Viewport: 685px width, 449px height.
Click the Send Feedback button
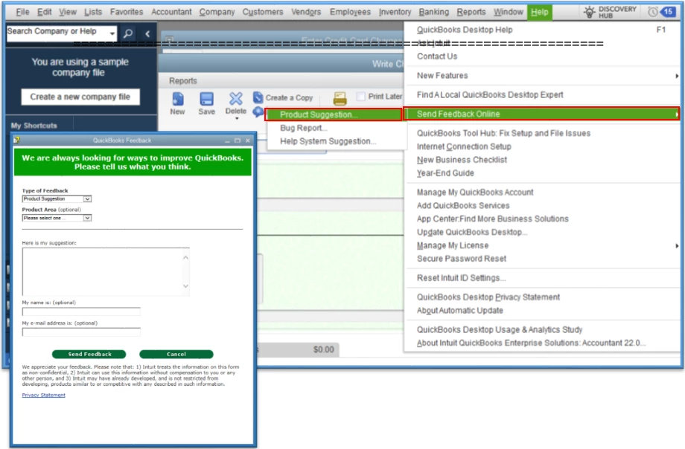[x=89, y=355]
